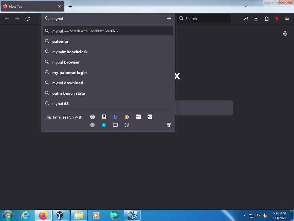Search this time with Wikipedia icon

click(x=150, y=117)
